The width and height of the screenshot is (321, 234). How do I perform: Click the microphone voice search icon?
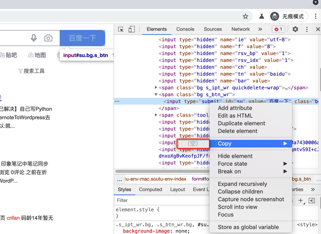pyautogui.click(x=34, y=38)
